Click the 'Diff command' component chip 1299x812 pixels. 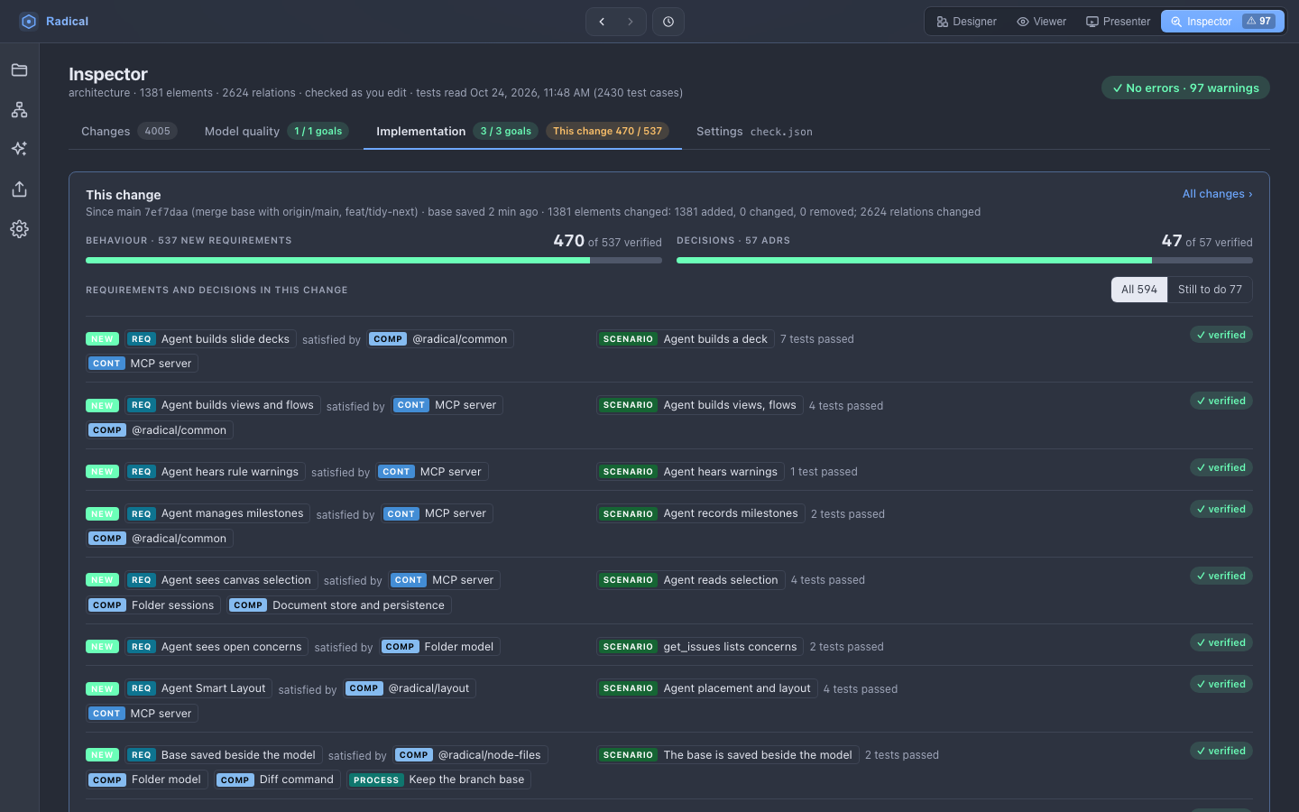(278, 780)
